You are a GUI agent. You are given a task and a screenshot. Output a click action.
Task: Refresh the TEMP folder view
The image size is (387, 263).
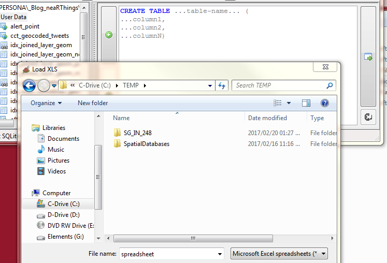pyautogui.click(x=222, y=85)
